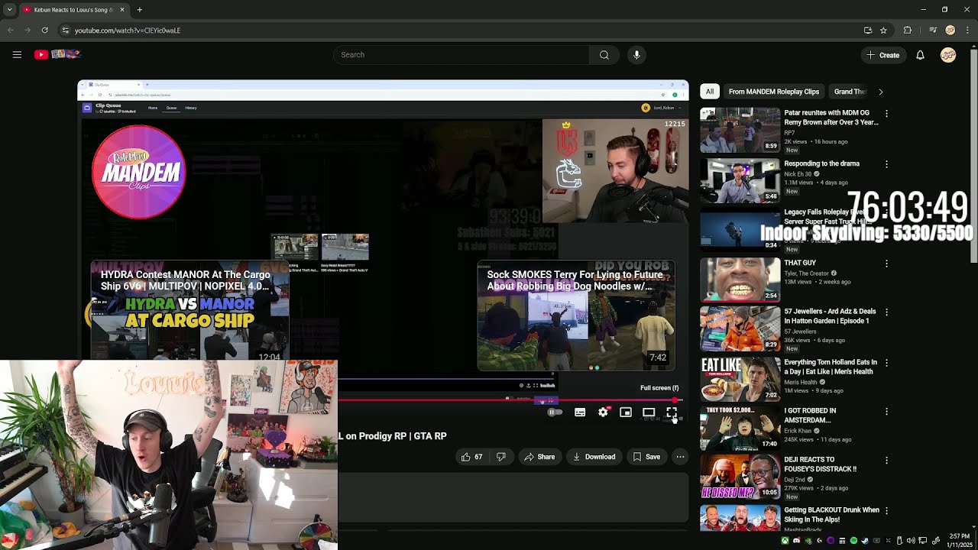
Task: Subscribe via MANDEM Clips channel logo
Action: coord(138,172)
